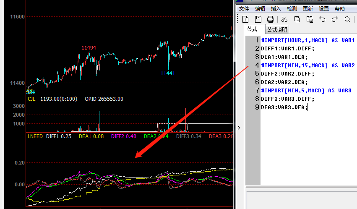
Task: Expand the side panel with the arrow chevron
Action: [239, 128]
